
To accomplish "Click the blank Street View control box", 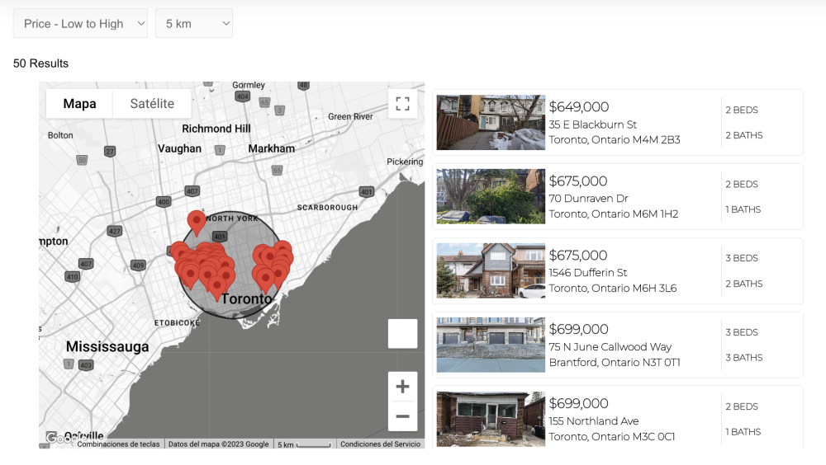I will (x=402, y=333).
